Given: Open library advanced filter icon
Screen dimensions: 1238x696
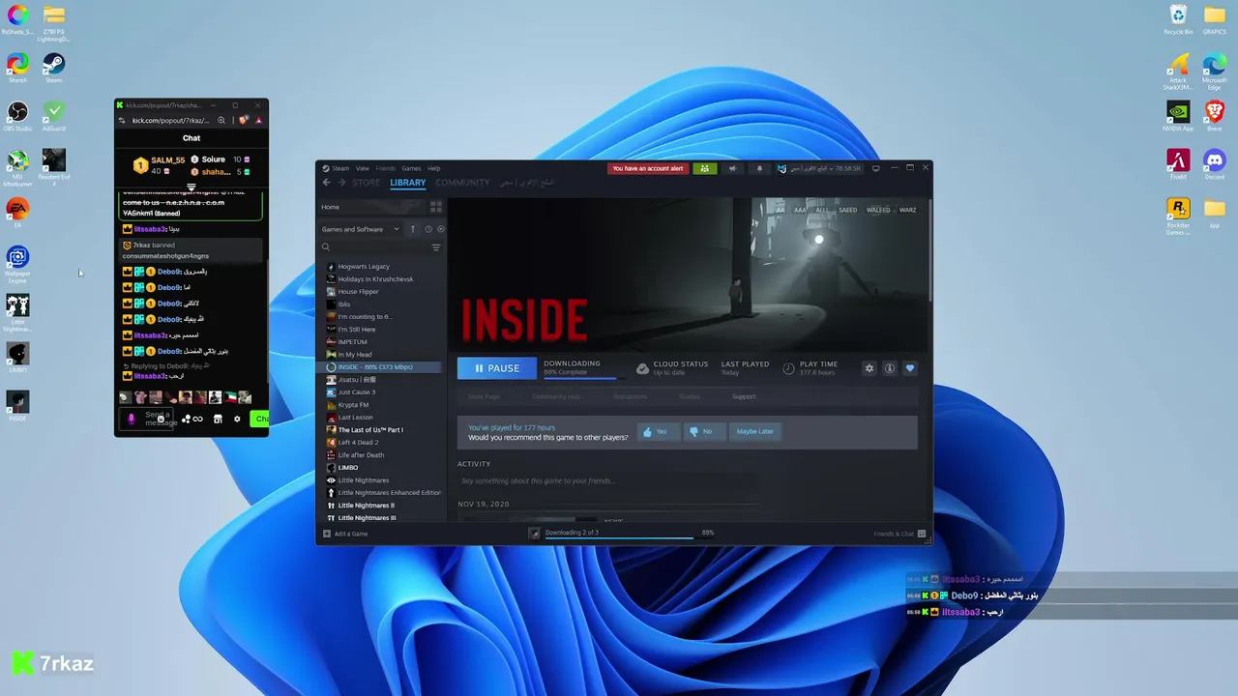Looking at the screenshot, I should (436, 247).
